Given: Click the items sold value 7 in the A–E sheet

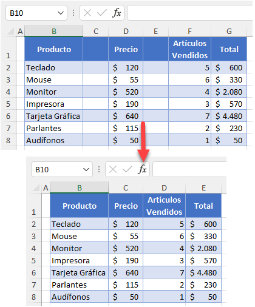Looking at the screenshot, I should click(164, 272).
